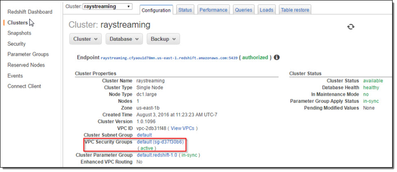This screenshot has width=397, height=172.
Task: Open the Table restore tab
Action: coord(295,10)
